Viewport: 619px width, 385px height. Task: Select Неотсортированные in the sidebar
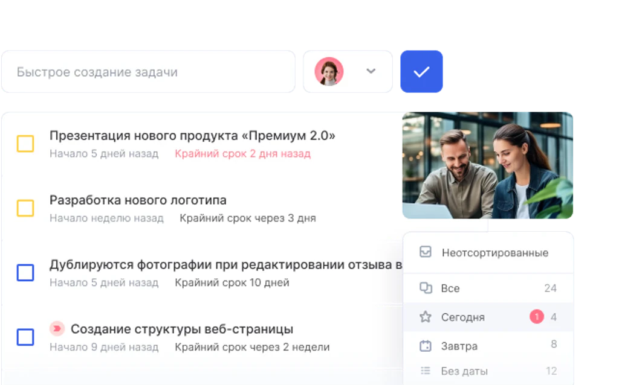coord(488,253)
